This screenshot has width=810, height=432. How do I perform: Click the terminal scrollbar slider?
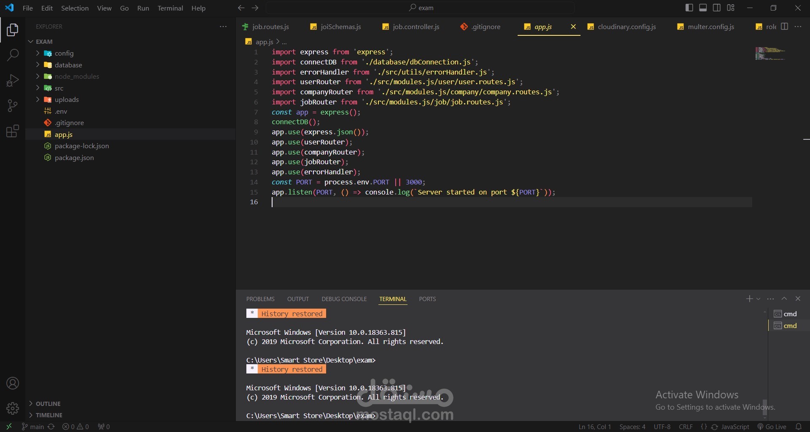[765, 408]
